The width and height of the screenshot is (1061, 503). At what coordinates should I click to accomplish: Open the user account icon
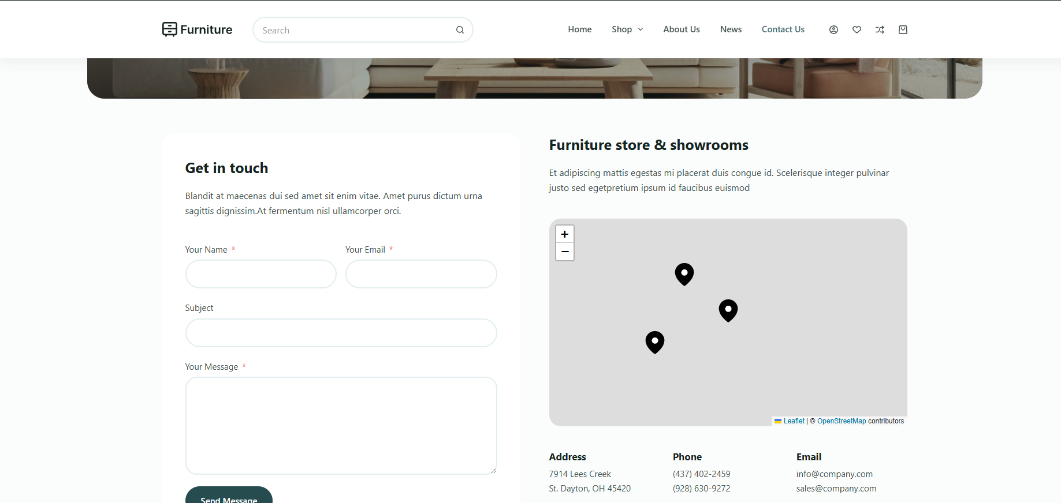point(833,30)
